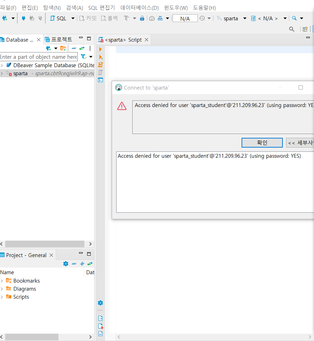Click Project panel settings gear icon

click(x=66, y=264)
